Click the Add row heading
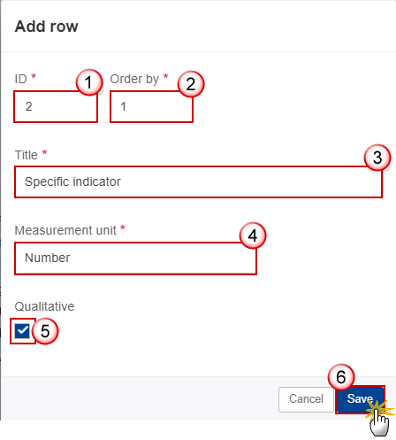 [47, 27]
